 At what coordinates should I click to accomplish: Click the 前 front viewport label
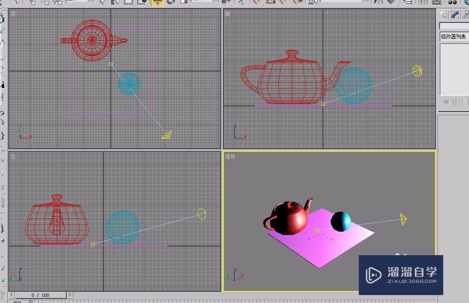point(227,14)
